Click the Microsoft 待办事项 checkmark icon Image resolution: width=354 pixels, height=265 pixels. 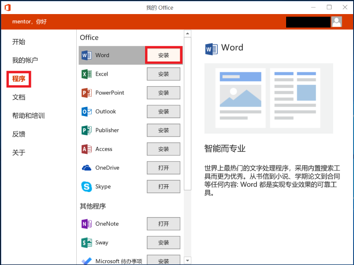click(x=86, y=261)
